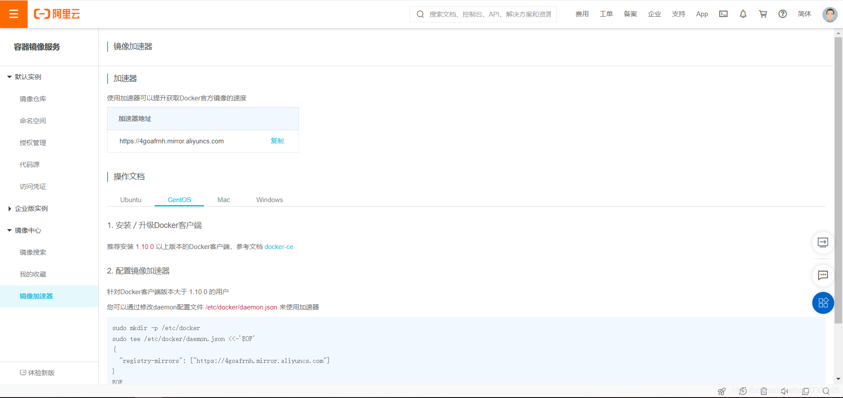Select the CentOS tab
The width and height of the screenshot is (843, 398).
point(179,199)
